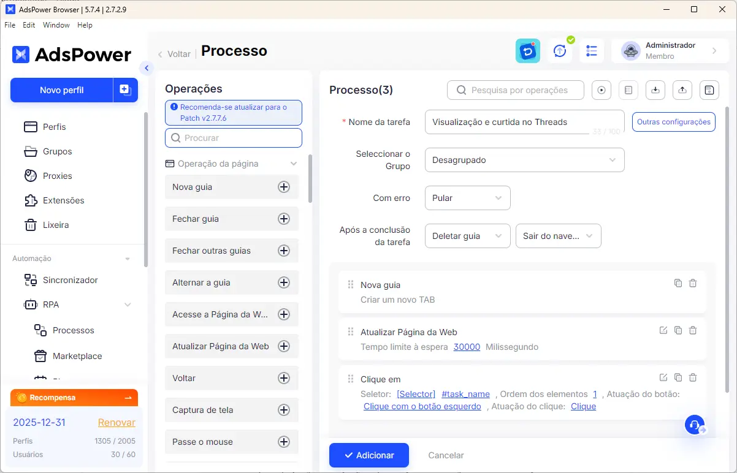Open the Com erro dropdown Pular
The width and height of the screenshot is (737, 473).
click(x=467, y=198)
